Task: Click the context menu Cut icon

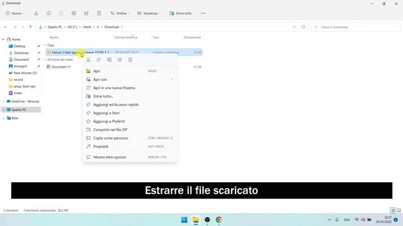Action: coord(88,60)
